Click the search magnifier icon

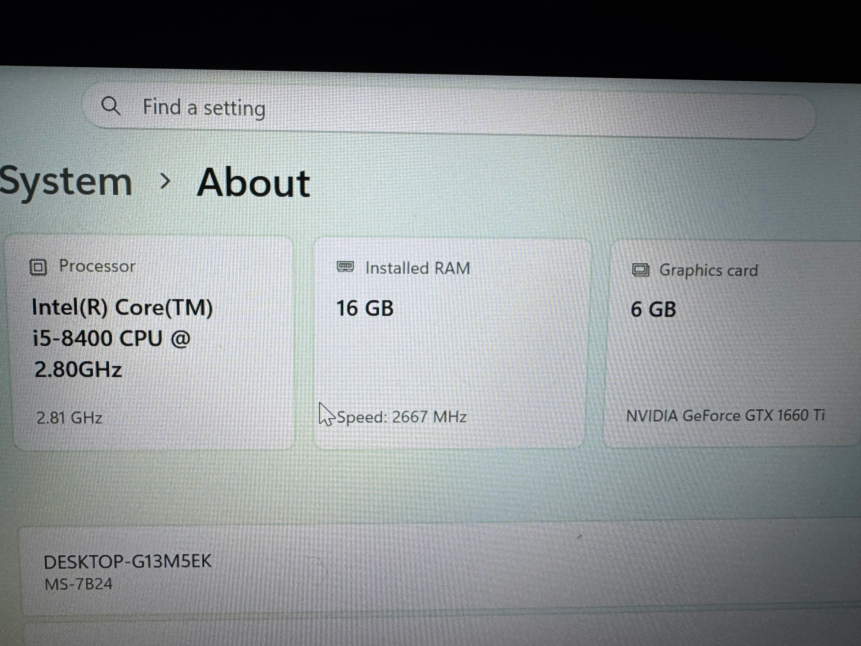tap(111, 106)
